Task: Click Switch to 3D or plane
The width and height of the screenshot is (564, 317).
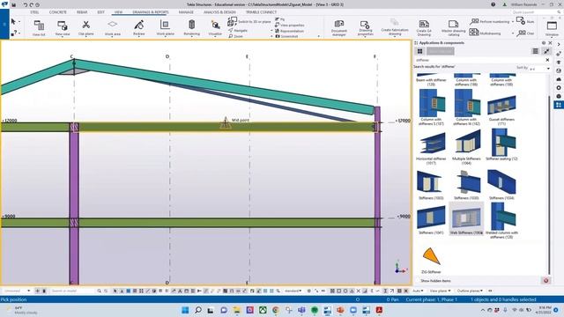Action: coord(249,21)
